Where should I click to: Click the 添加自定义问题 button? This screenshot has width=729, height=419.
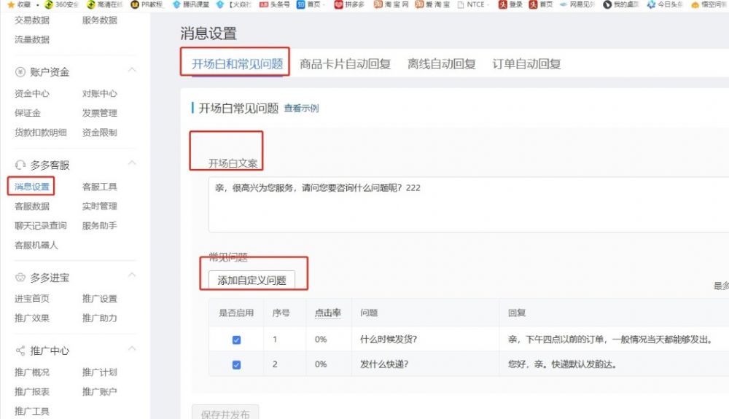(x=252, y=280)
